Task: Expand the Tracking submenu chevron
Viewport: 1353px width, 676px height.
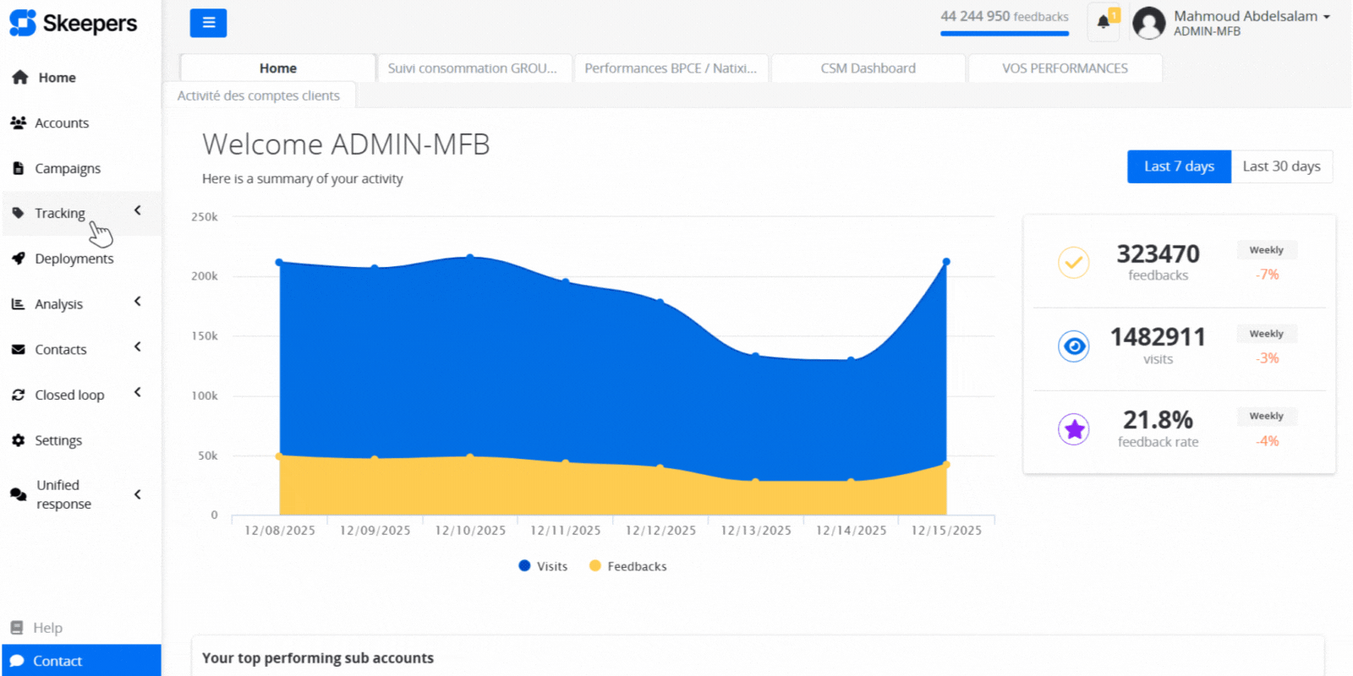Action: pos(137,211)
